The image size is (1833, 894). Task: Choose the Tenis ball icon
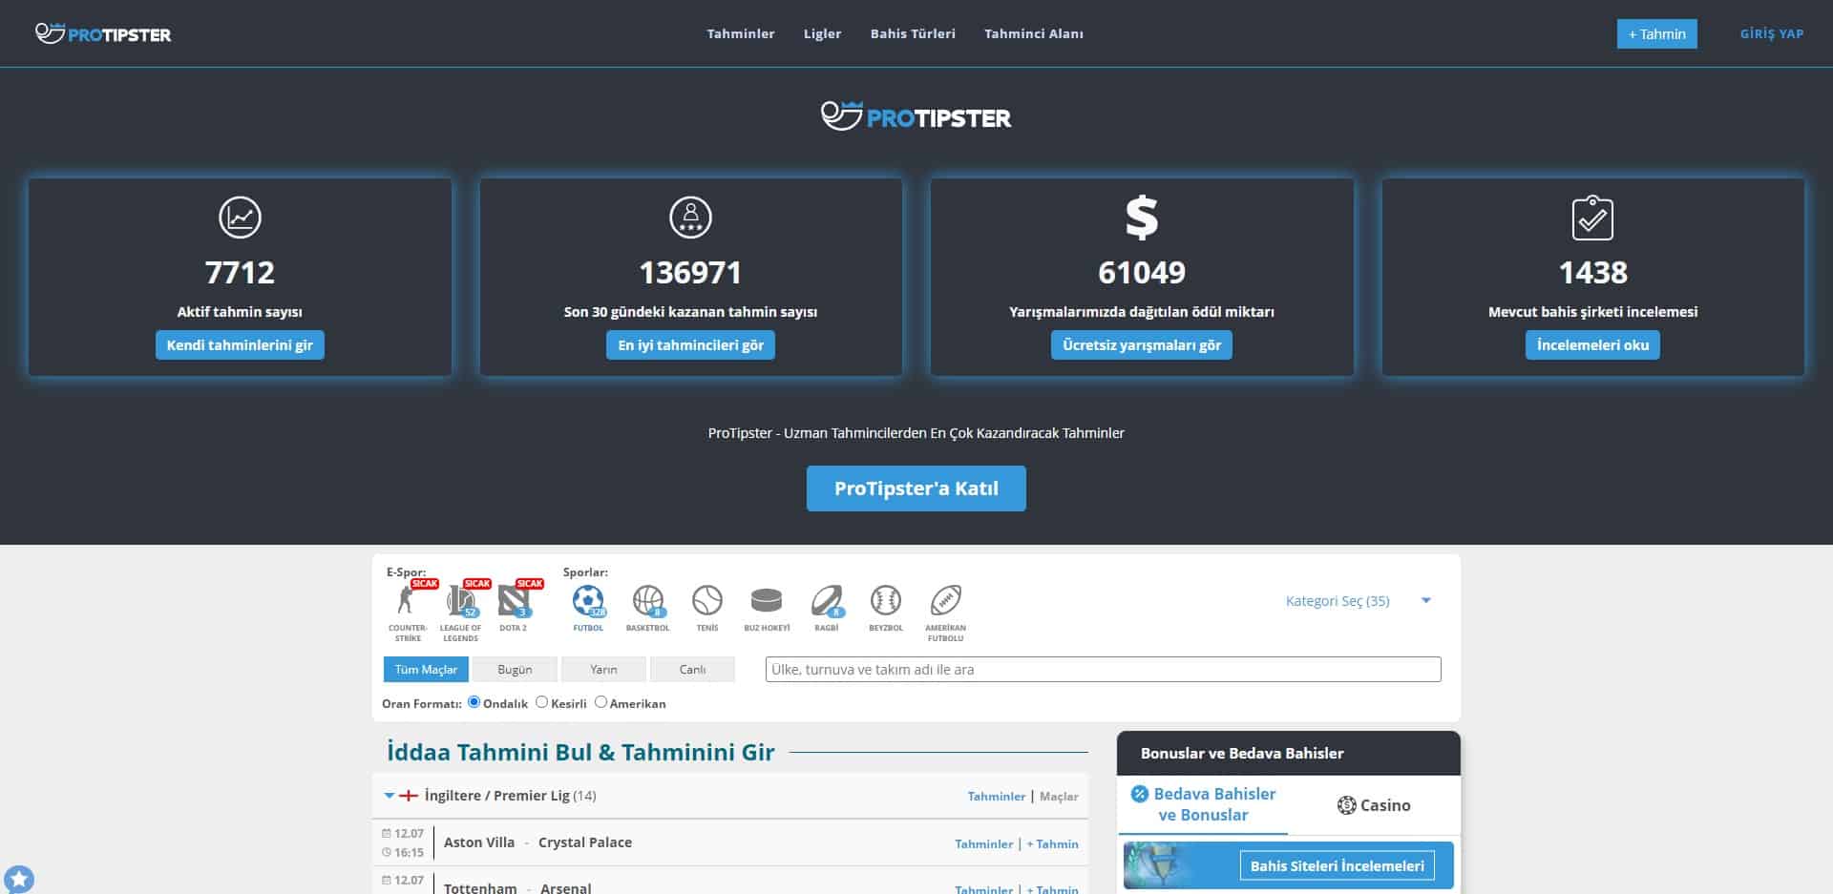coord(707,601)
